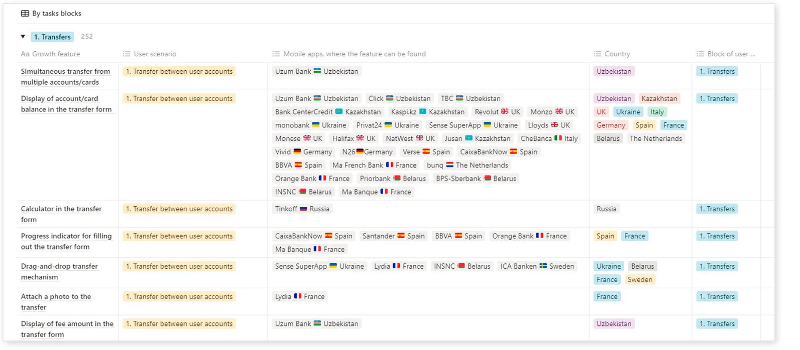
Task: Click Kazakhstan country tag
Action: click(x=659, y=98)
